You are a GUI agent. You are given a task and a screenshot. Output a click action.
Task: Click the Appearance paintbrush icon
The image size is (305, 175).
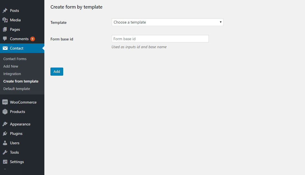click(5, 124)
